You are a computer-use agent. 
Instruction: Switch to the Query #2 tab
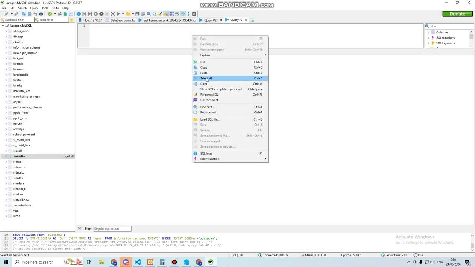(x=211, y=20)
